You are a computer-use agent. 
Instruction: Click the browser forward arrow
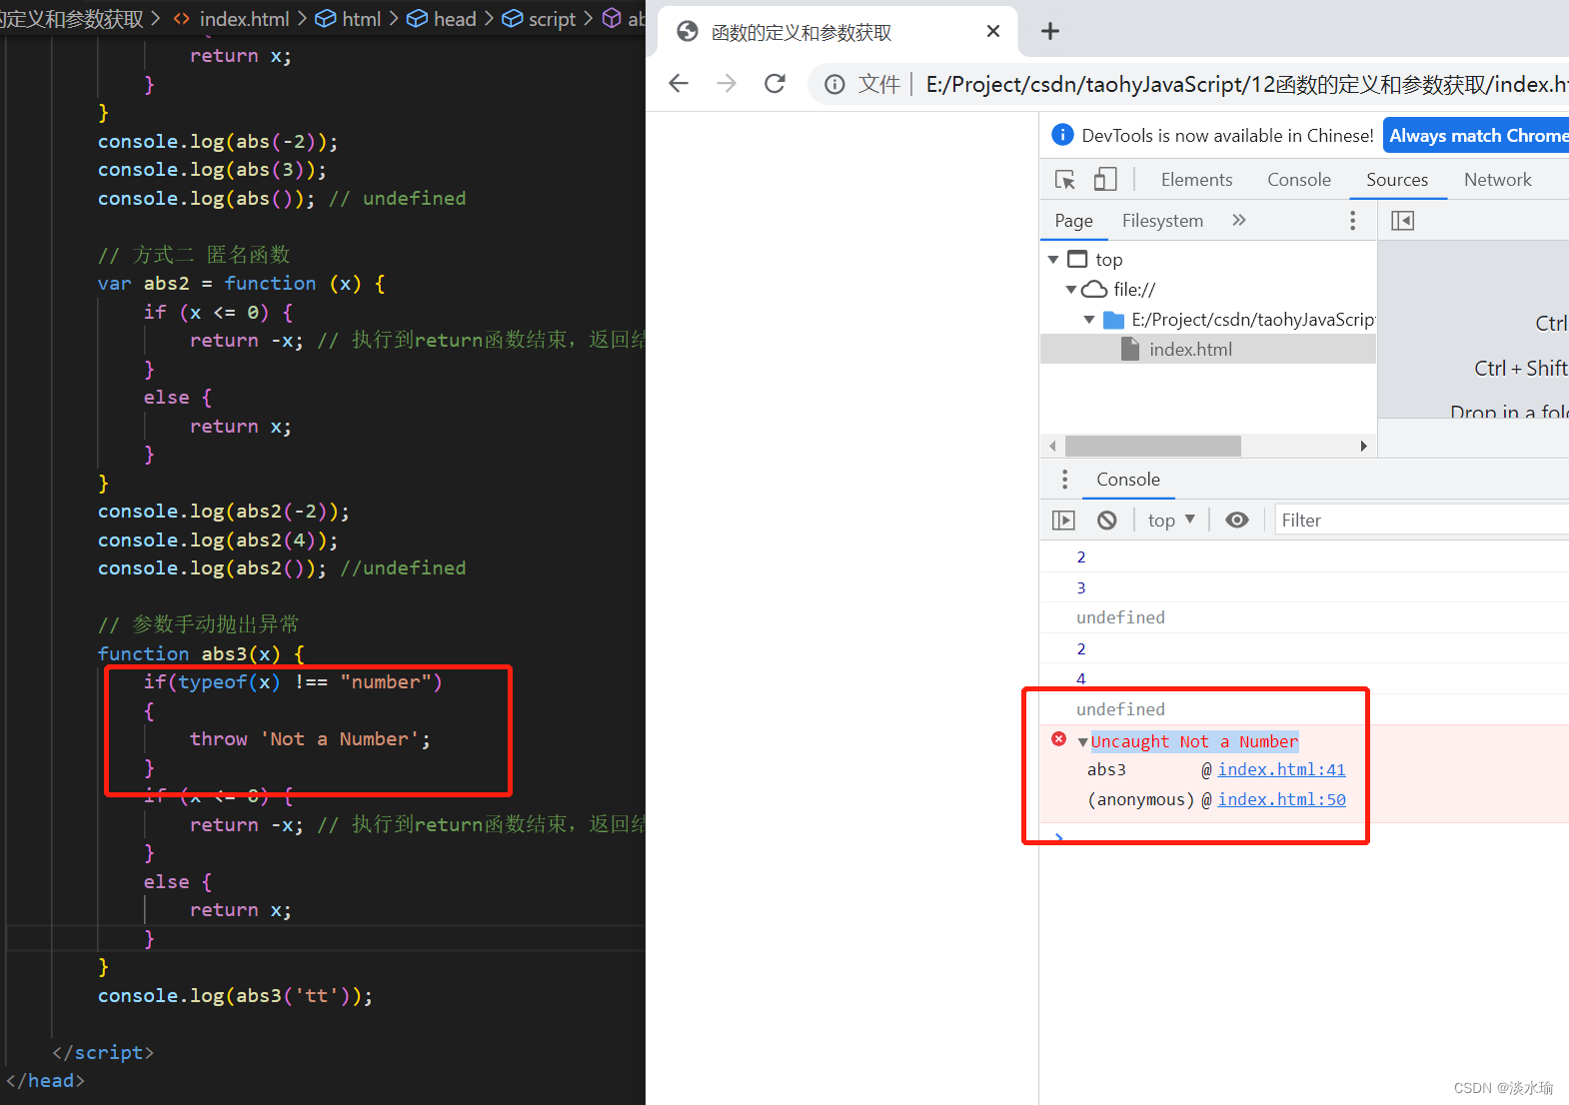click(x=727, y=83)
